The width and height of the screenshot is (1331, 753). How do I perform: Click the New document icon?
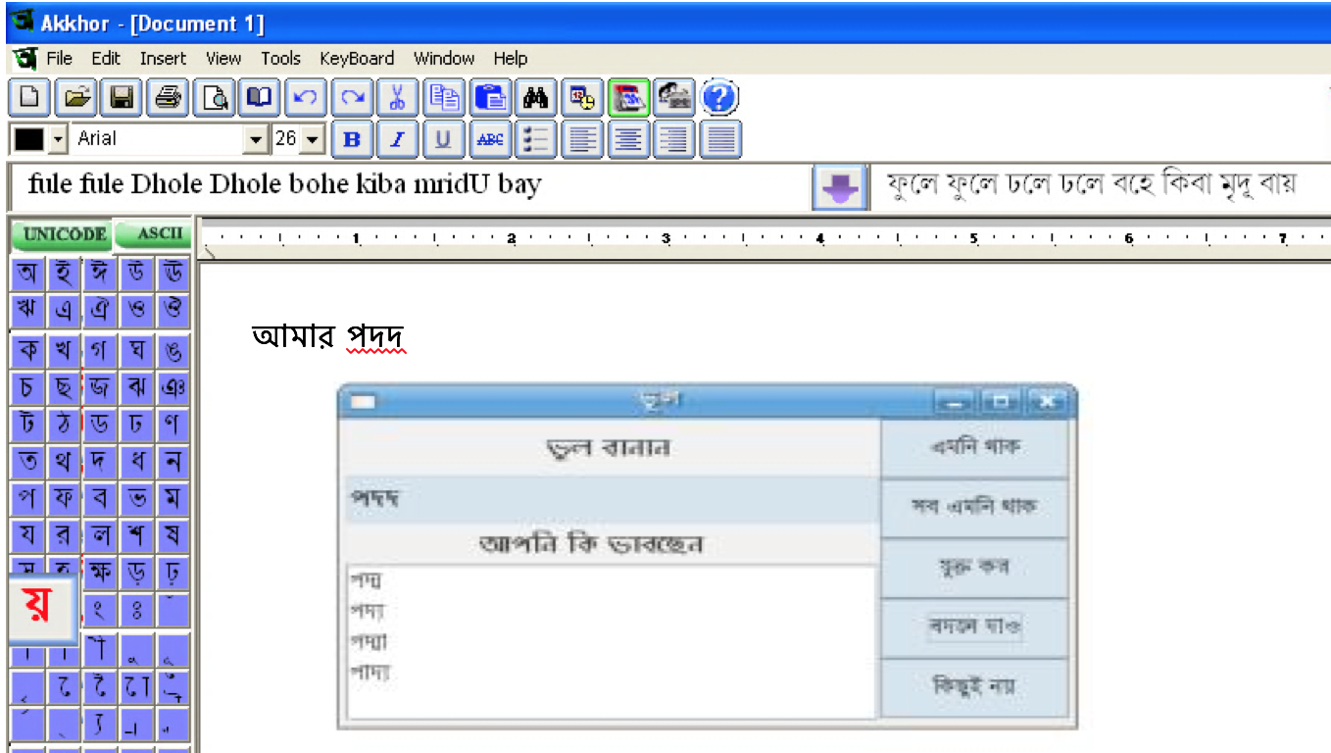click(29, 98)
